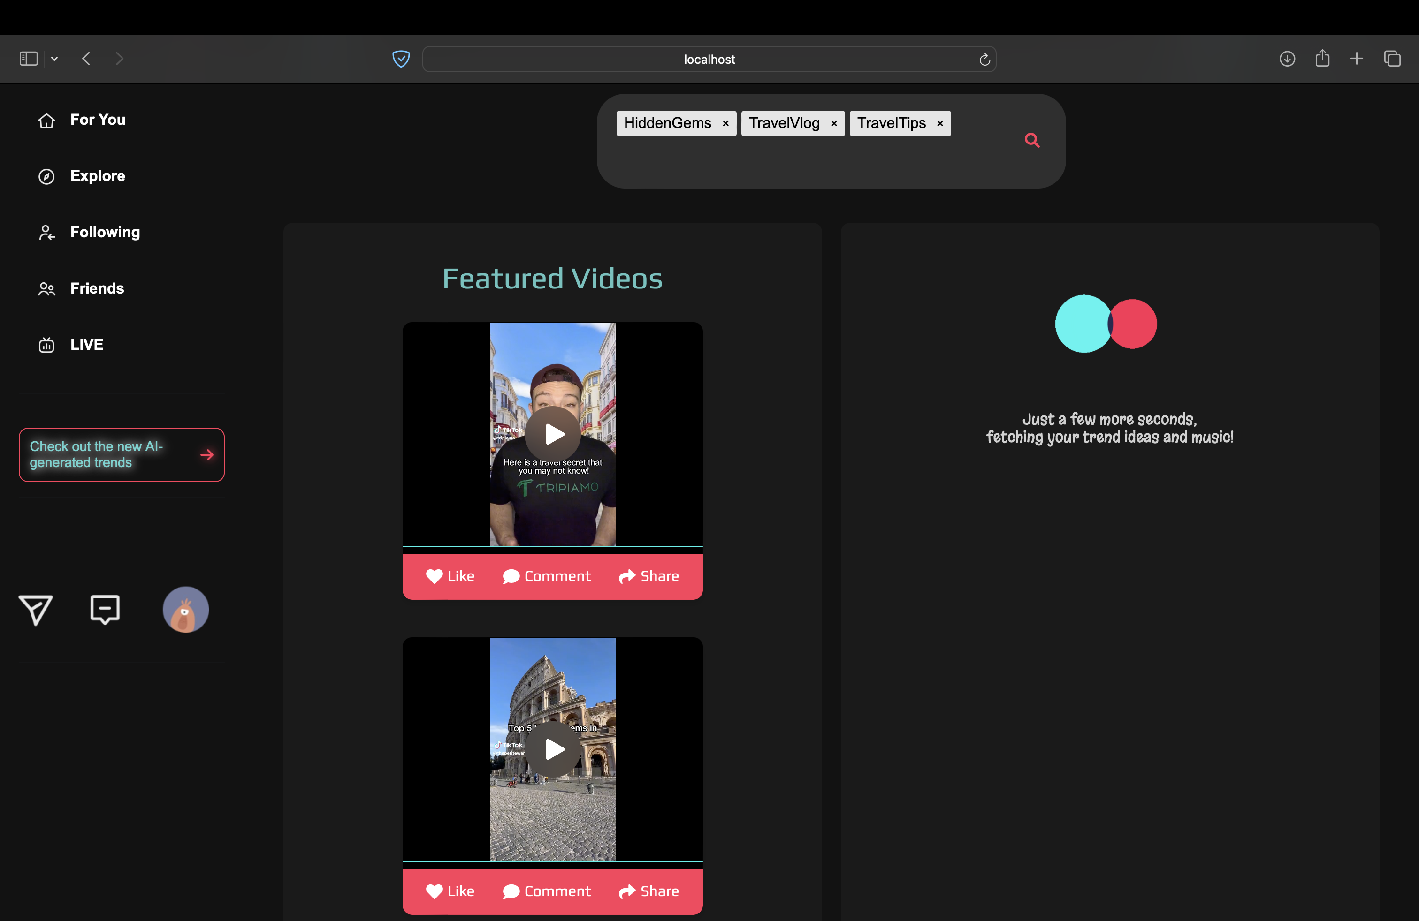Click the Friends people icon

[x=46, y=289]
